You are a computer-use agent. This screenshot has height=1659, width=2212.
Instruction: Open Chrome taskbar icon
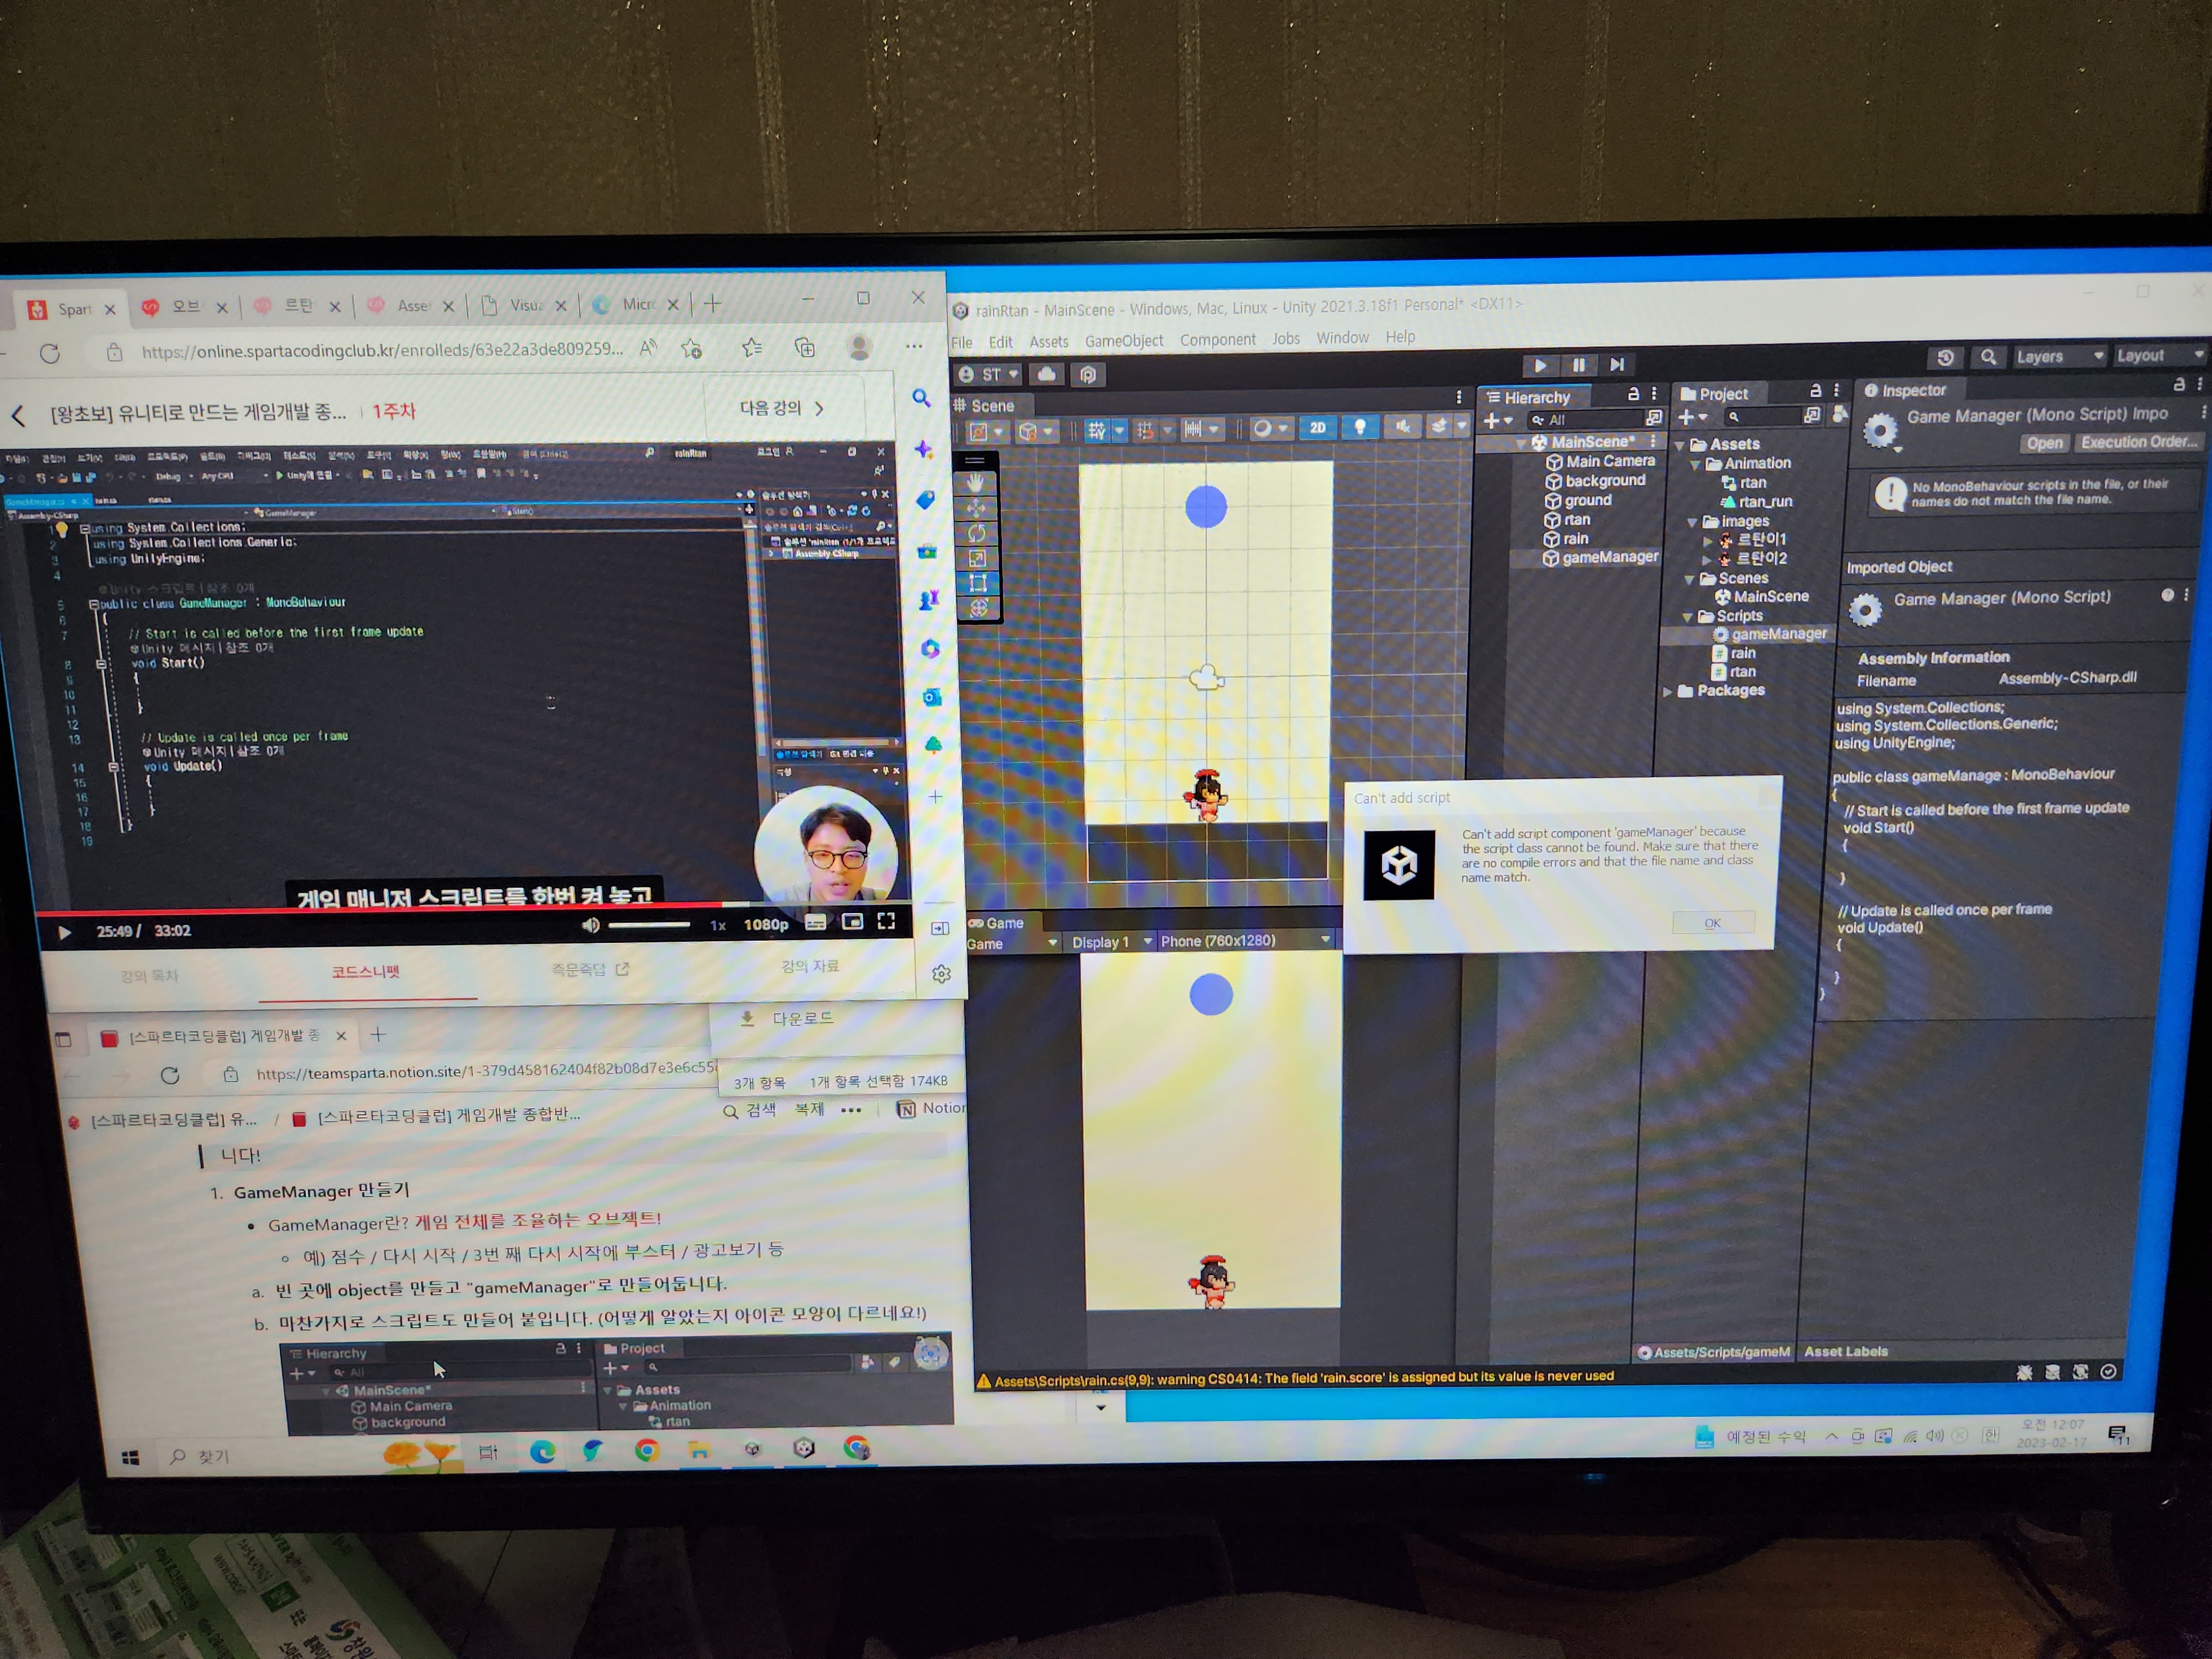pos(647,1450)
